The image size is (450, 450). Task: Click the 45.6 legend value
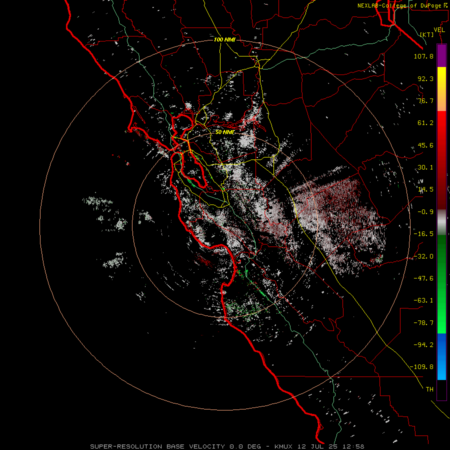coord(425,145)
